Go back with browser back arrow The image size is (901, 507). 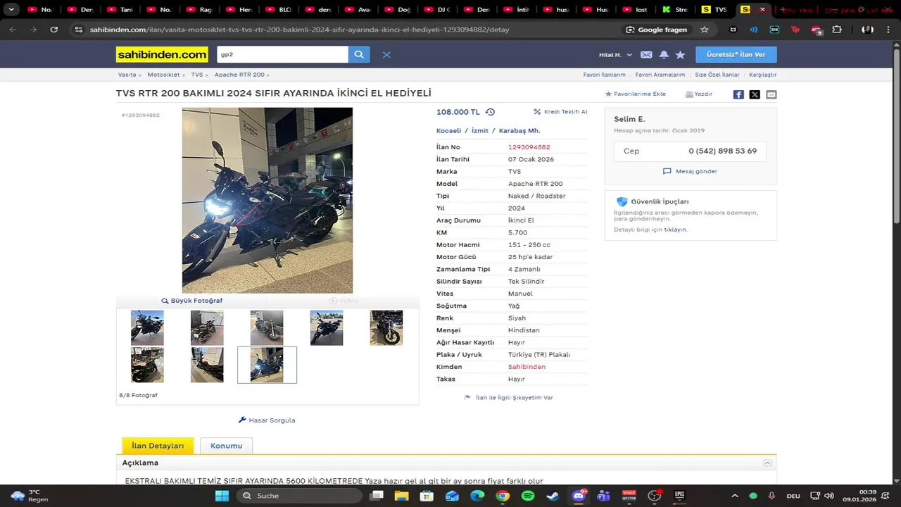coord(13,30)
